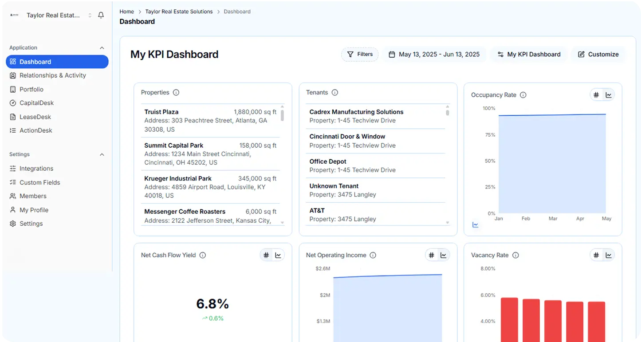Viewport: 641px width, 342px height.
Task: Click the Net Operating Income info icon
Action: [373, 255]
